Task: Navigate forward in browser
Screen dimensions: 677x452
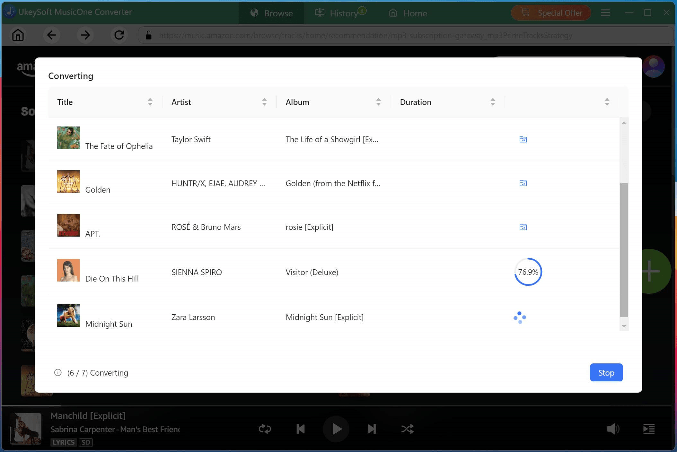Action: (85, 35)
